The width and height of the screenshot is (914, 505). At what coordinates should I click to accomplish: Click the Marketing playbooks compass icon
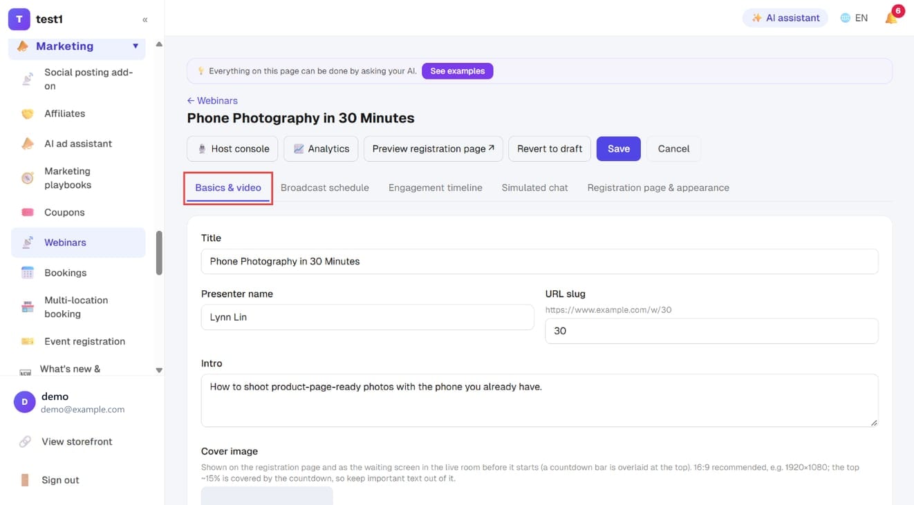[x=28, y=178]
